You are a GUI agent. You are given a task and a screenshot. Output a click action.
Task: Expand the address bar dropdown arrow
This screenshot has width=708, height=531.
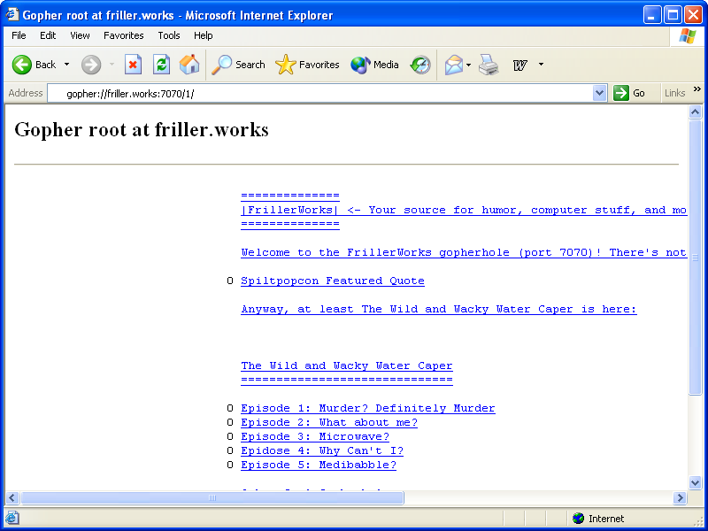(599, 93)
